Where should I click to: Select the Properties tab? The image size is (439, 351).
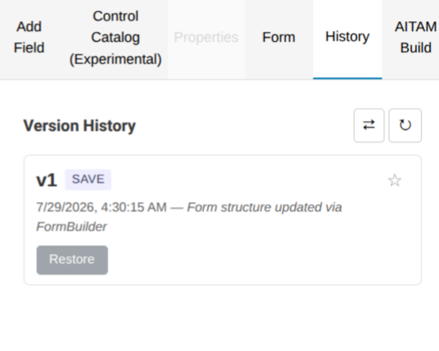[x=206, y=37]
